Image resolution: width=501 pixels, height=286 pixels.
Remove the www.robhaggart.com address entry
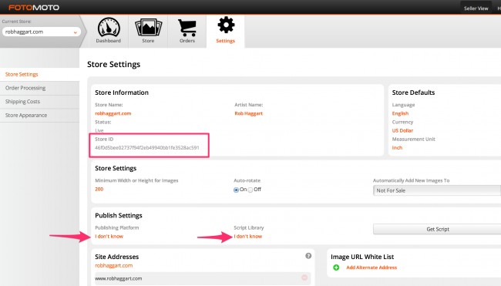click(x=304, y=278)
